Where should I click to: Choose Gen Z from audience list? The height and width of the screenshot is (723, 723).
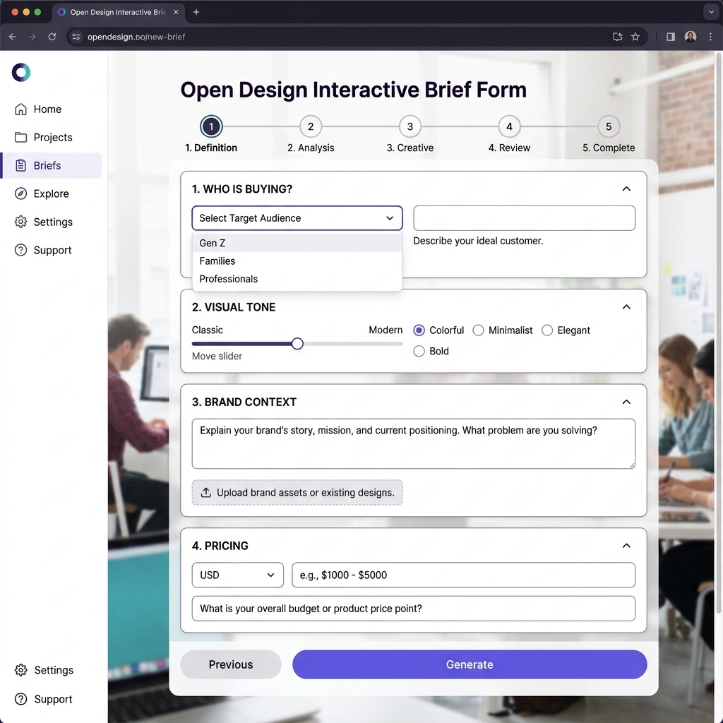[x=297, y=243]
